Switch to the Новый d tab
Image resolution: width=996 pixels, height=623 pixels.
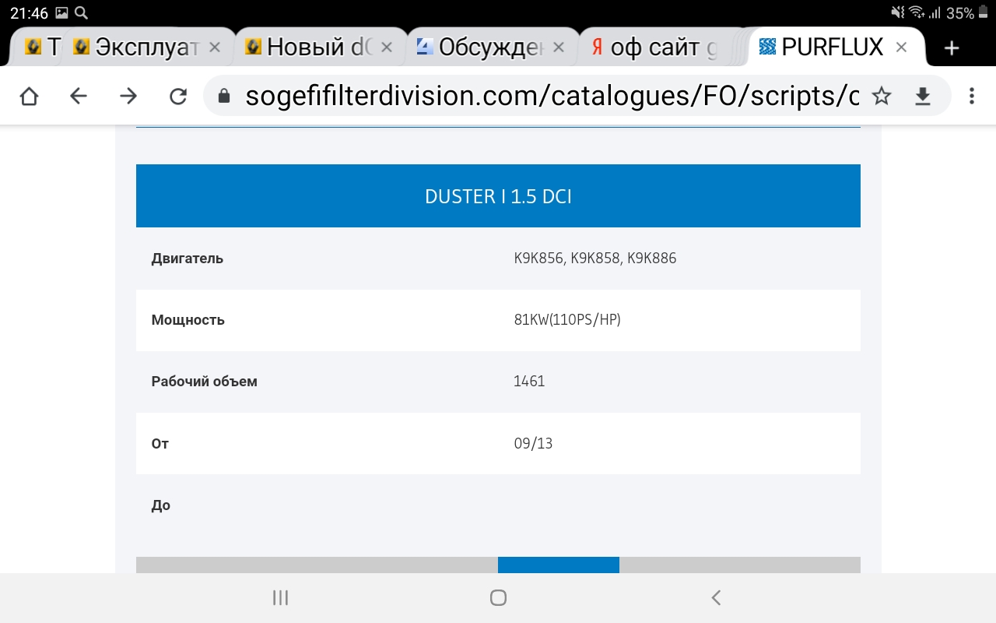click(x=320, y=48)
